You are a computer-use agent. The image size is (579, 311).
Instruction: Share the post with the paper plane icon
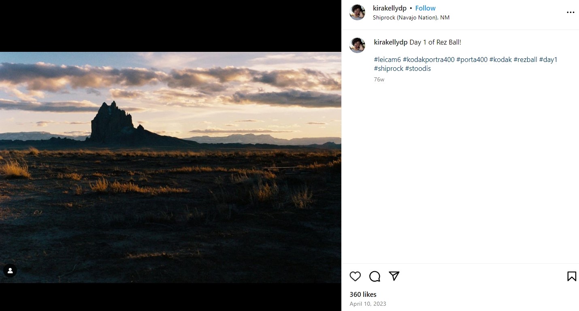(393, 276)
